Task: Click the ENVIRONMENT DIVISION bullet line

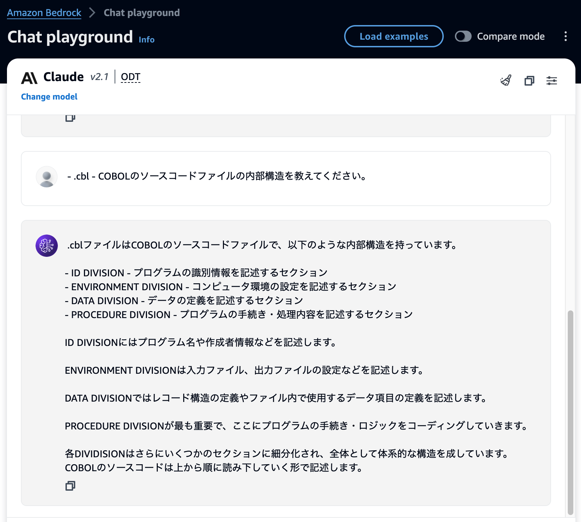Action: [x=231, y=286]
